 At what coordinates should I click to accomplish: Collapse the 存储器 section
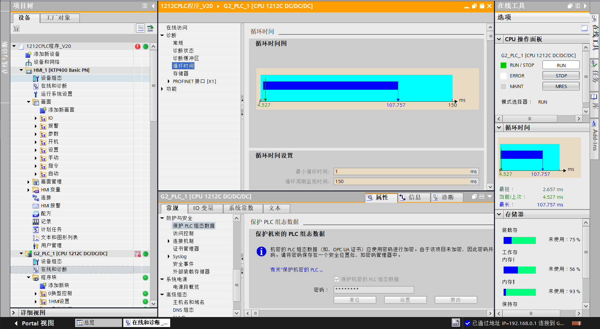click(x=499, y=214)
